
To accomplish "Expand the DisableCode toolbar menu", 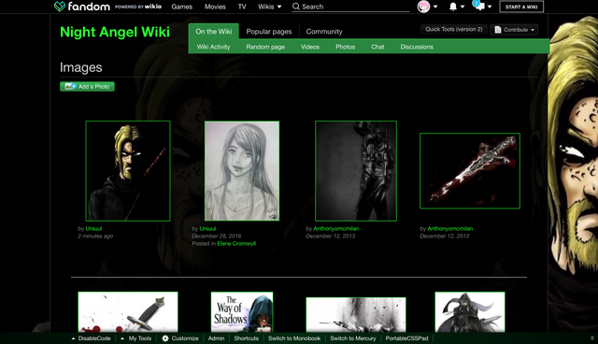I will pyautogui.click(x=92, y=338).
